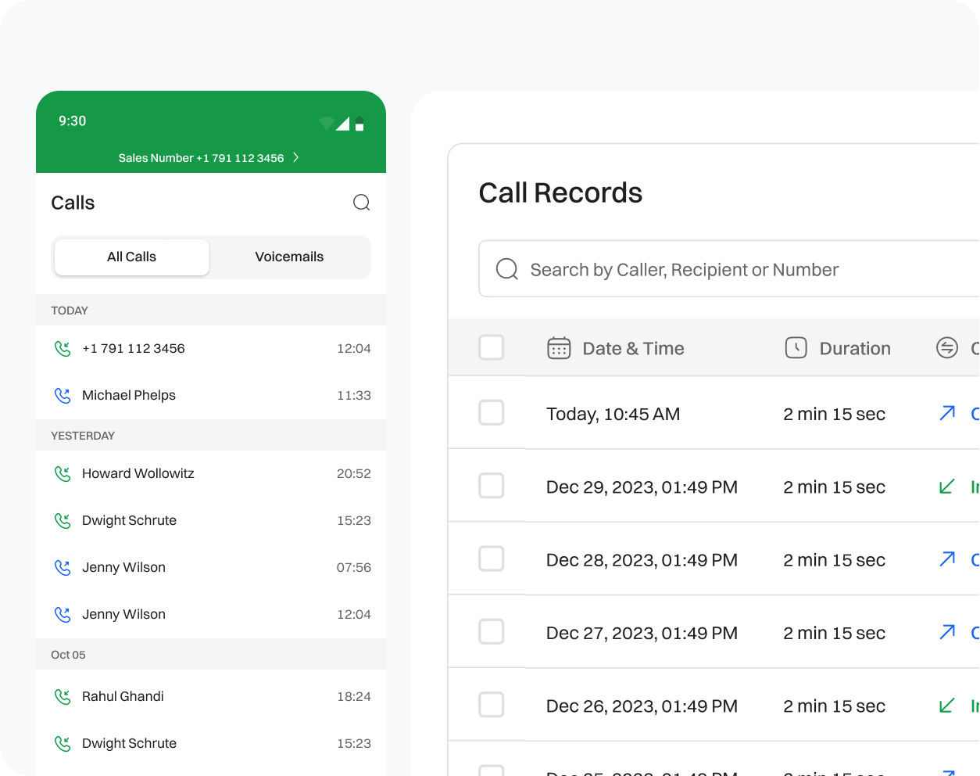Select the checkbox for Today, 10:45 AM call
Image resolution: width=980 pixels, height=776 pixels.
pyautogui.click(x=491, y=413)
